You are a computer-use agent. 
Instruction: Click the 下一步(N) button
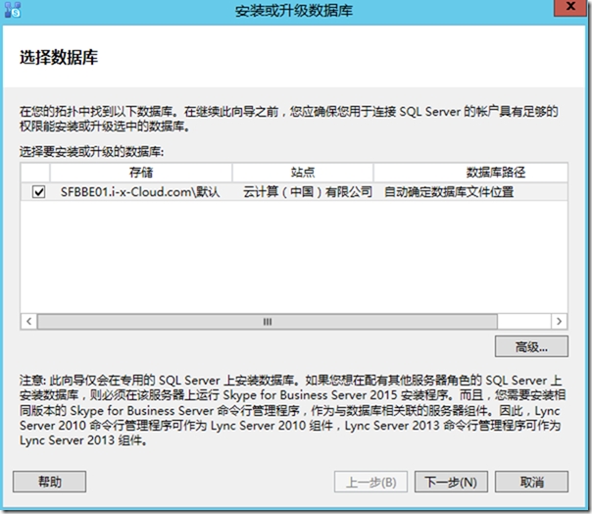(451, 482)
